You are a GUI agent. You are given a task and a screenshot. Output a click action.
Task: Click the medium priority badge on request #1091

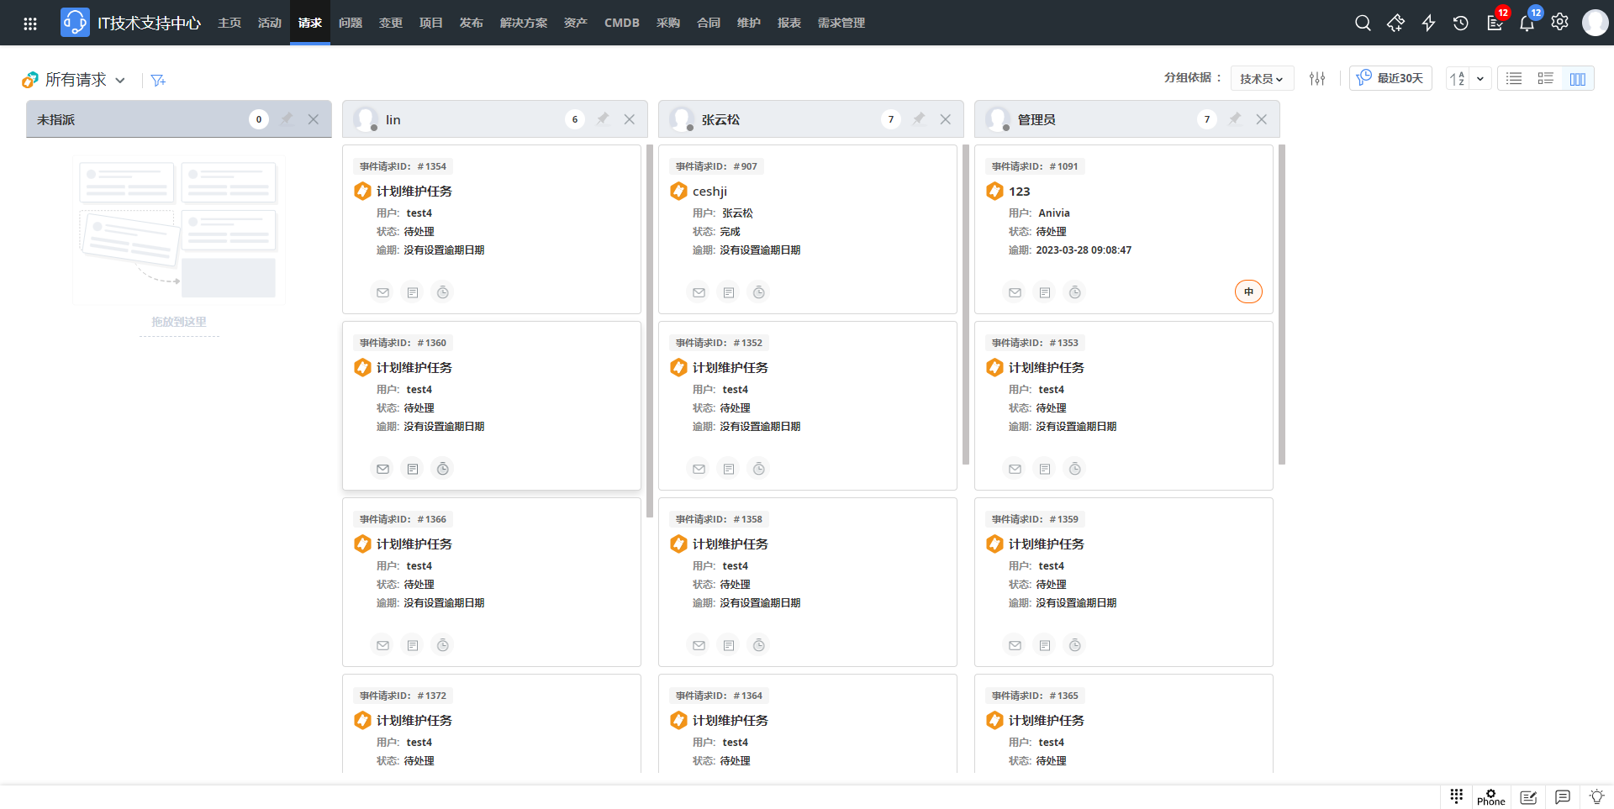coord(1248,292)
